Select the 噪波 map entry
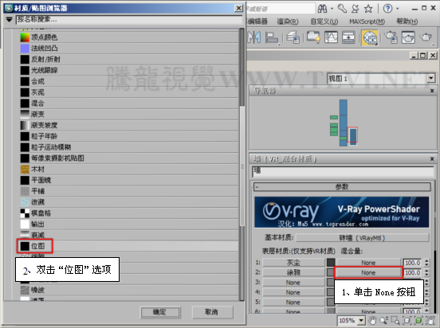This screenshot has height=328, width=440. click(x=129, y=290)
